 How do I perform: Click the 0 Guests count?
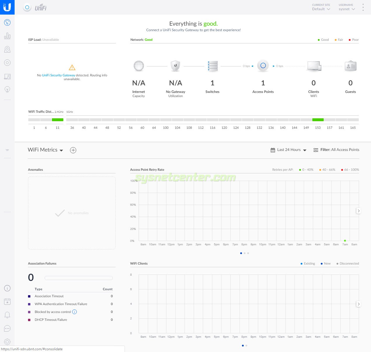(351, 83)
